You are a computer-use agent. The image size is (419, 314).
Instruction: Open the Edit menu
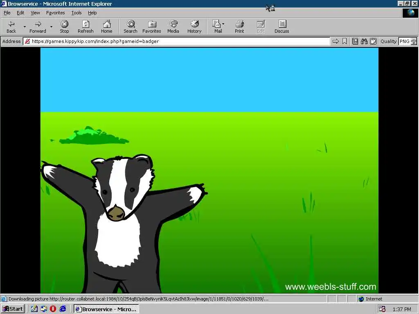[20, 13]
